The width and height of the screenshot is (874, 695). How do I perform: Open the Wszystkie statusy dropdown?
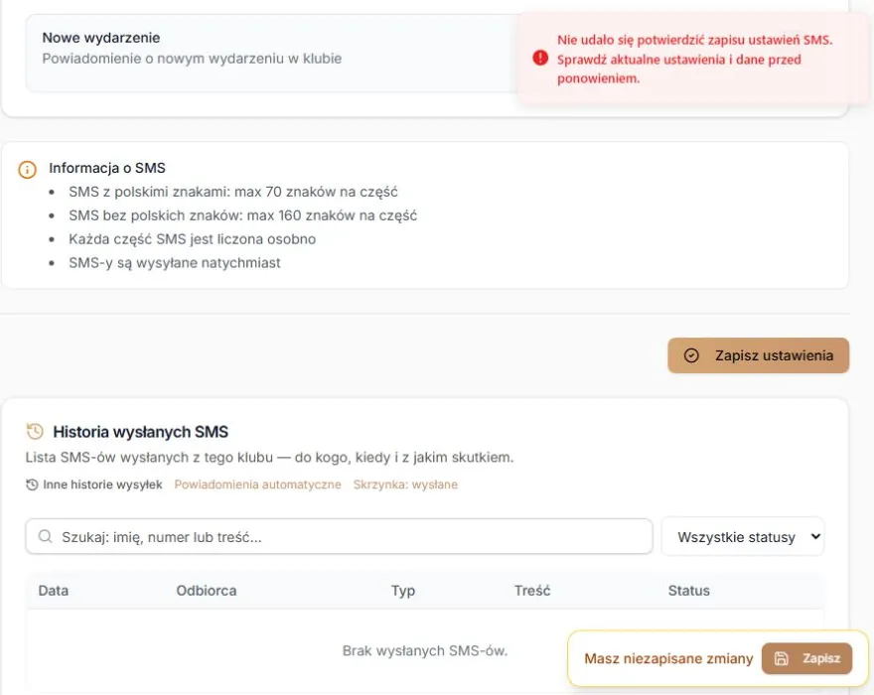click(743, 537)
